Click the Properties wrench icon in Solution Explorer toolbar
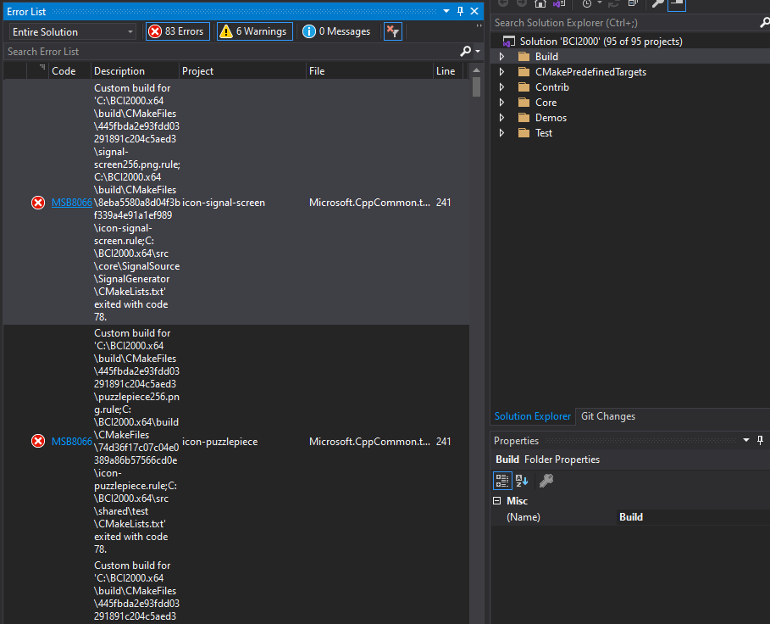Viewport: 770px width, 624px height. click(x=657, y=3)
